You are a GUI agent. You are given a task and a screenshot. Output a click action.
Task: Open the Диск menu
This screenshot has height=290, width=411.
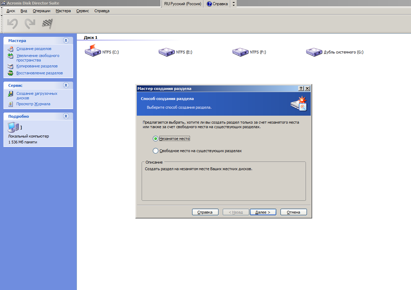tap(11, 11)
